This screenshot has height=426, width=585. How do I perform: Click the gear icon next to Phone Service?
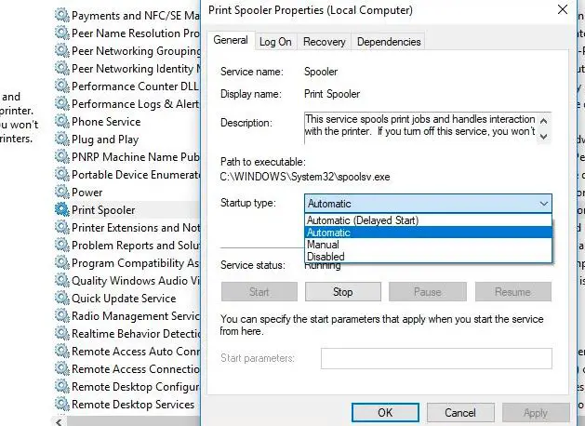[x=61, y=122]
